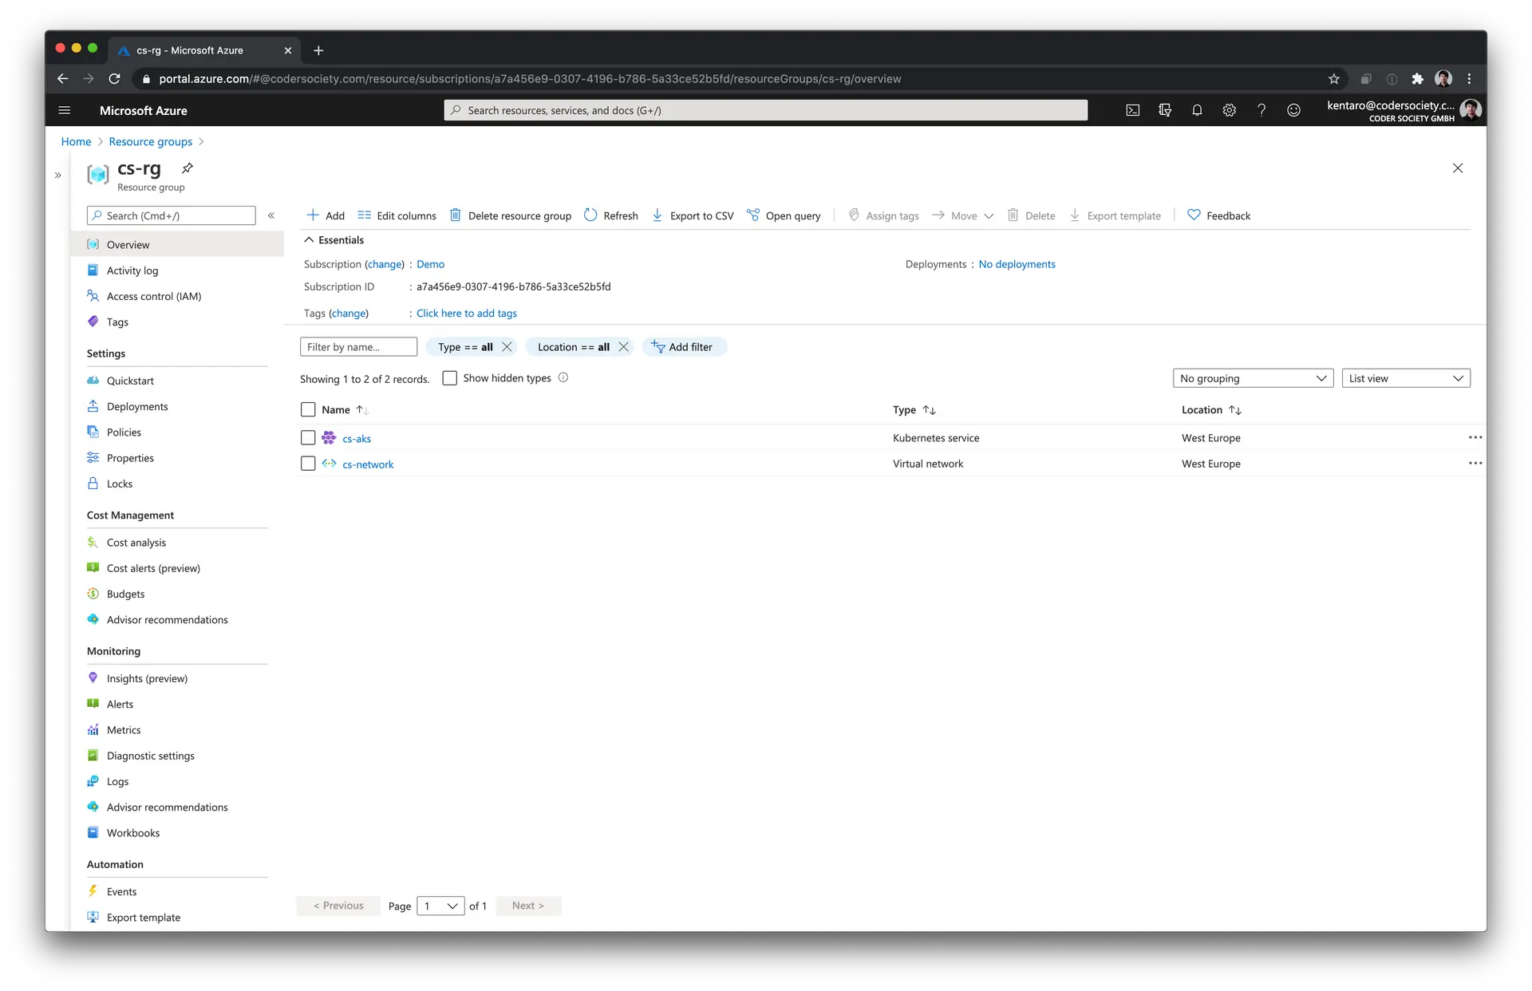Open the notifications bell icon
The height and width of the screenshot is (991, 1532).
click(x=1196, y=110)
